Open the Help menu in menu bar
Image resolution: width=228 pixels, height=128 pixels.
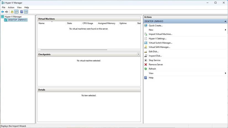(x=27, y=7)
